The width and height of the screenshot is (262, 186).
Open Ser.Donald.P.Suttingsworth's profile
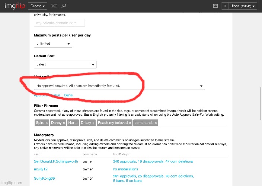[56, 161]
